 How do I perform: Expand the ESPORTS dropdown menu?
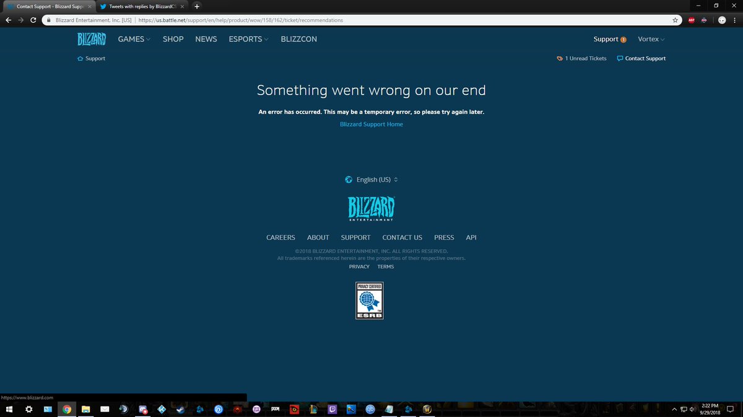pos(248,39)
